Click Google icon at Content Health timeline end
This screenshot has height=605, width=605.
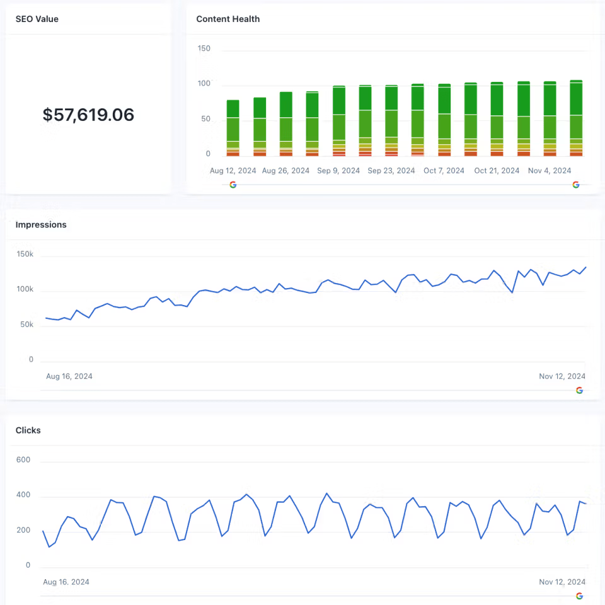575,185
